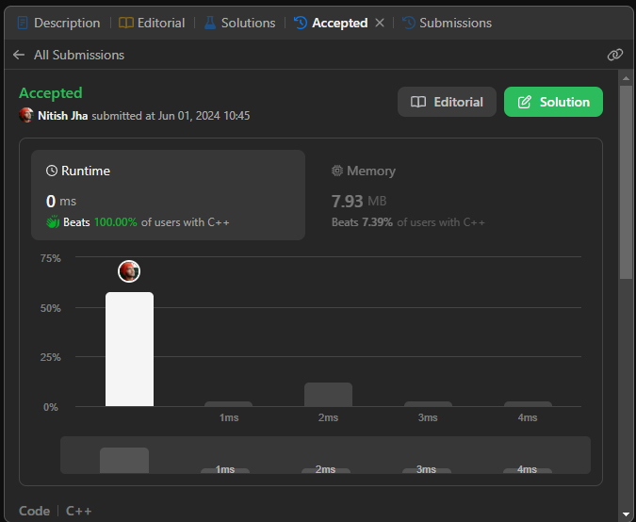Click the 7.93 MB memory value
The height and width of the screenshot is (522, 636).
pyautogui.click(x=359, y=202)
